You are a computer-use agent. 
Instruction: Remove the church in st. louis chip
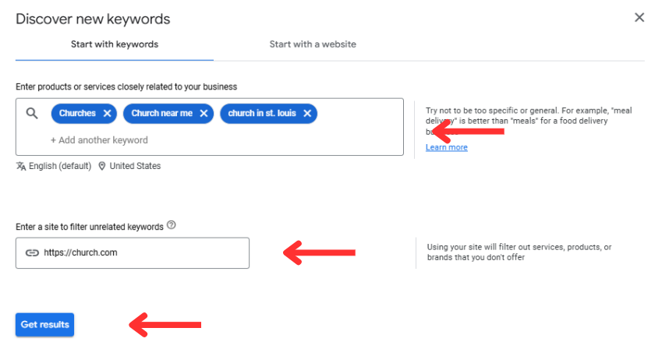click(x=307, y=114)
